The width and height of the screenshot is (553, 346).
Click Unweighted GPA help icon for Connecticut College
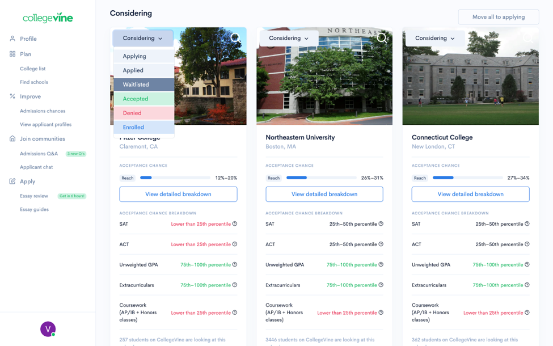pyautogui.click(x=527, y=265)
